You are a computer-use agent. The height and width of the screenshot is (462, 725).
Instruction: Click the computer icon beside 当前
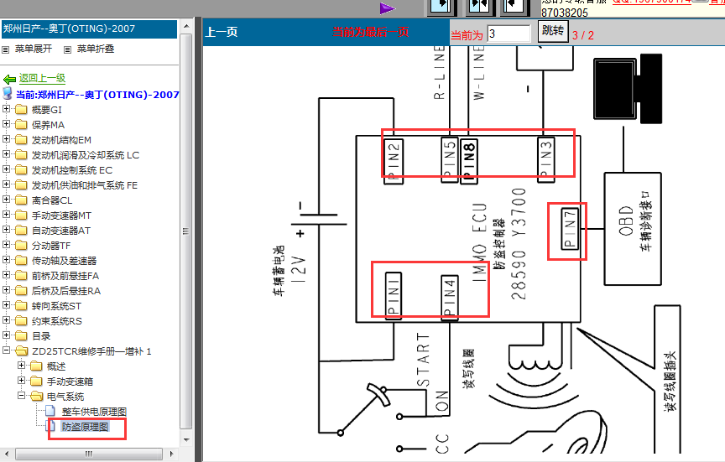pos(7,93)
